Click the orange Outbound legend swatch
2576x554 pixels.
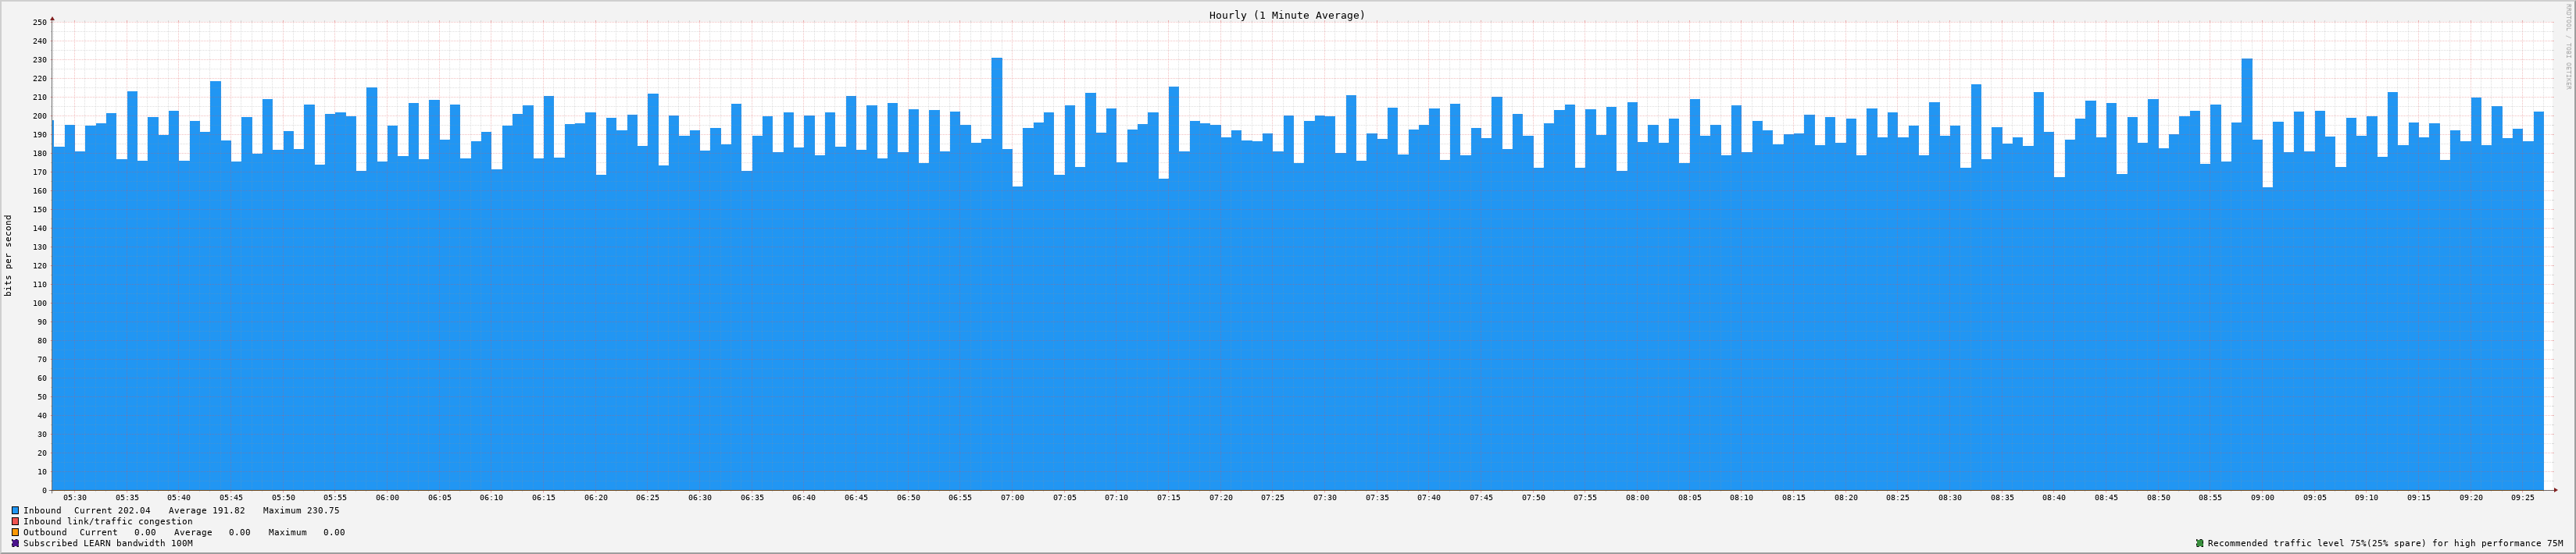point(15,532)
